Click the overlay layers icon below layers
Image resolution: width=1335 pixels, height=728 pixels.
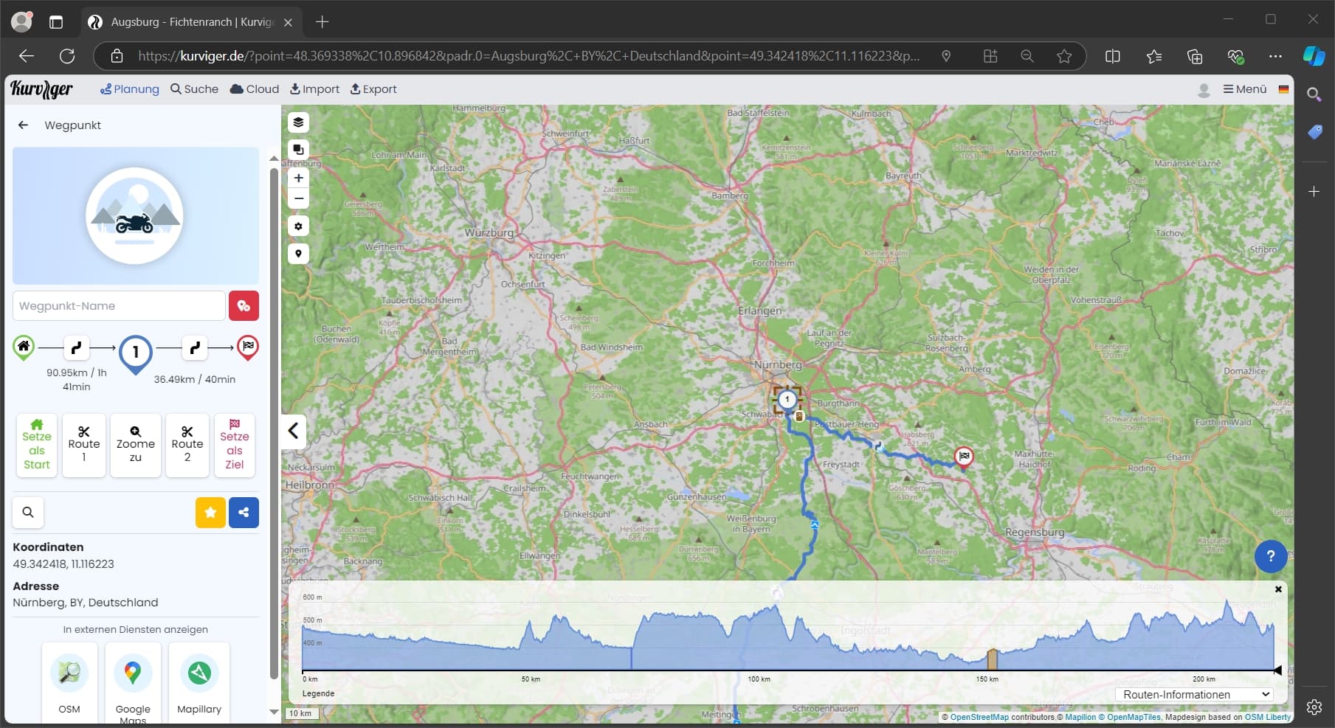coord(298,149)
